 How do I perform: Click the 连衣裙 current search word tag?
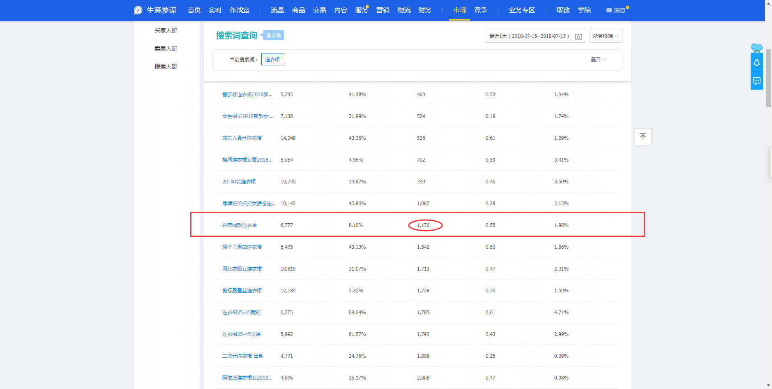(272, 60)
